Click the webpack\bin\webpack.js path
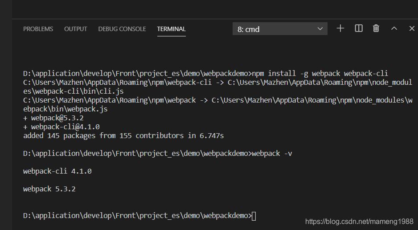418x230 pixels. click(x=66, y=109)
